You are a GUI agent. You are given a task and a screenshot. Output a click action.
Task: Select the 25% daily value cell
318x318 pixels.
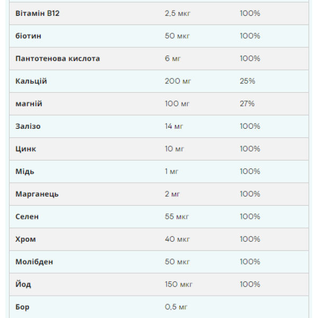pyautogui.click(x=248, y=81)
